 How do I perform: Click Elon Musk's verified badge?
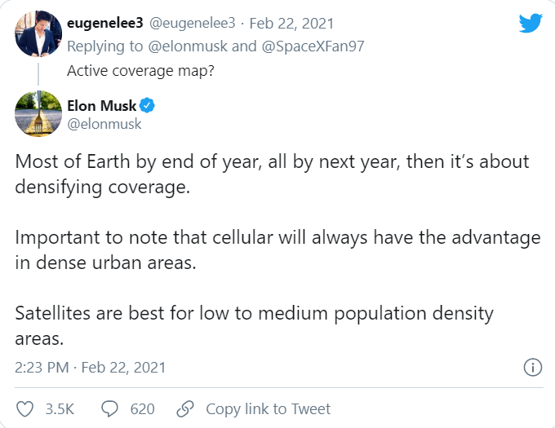pyautogui.click(x=149, y=106)
